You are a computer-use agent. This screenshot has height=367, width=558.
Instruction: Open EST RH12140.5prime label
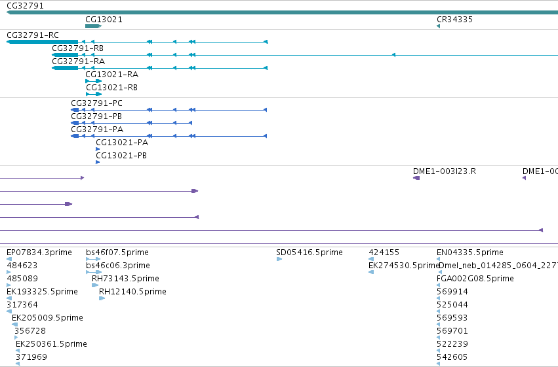point(132,291)
